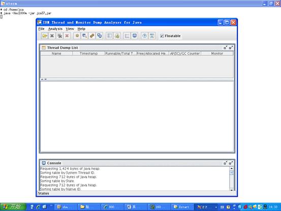The width and height of the screenshot is (281, 211).
Task: Click the Console scrollbar up arrow
Action: point(232,168)
